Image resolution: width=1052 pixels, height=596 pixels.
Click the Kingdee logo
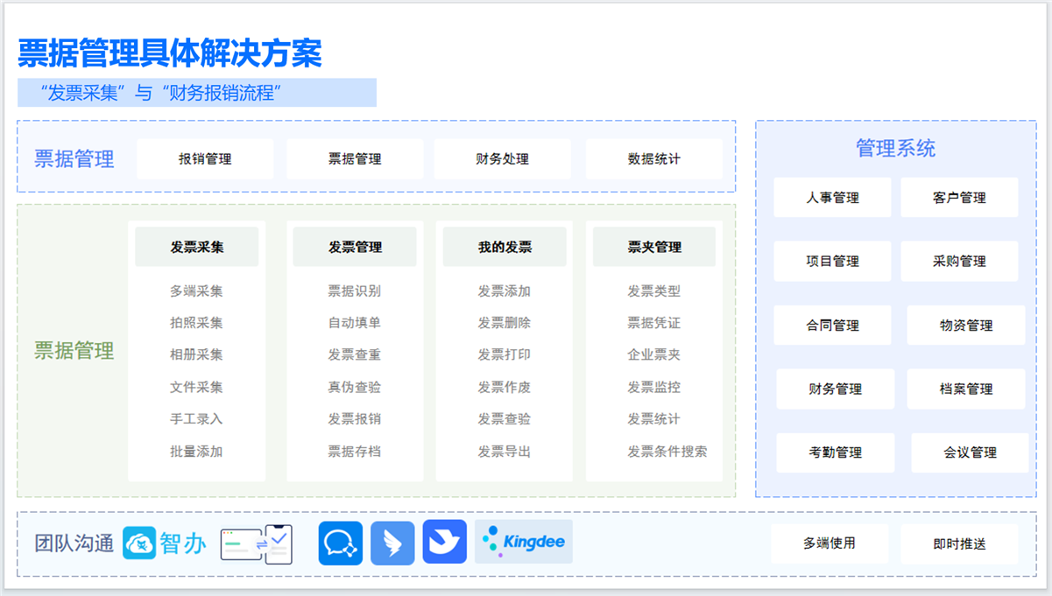click(524, 543)
